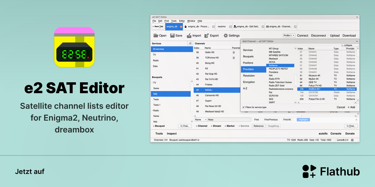Click the Upload button
This screenshot has width=375, height=187.
[335, 36]
